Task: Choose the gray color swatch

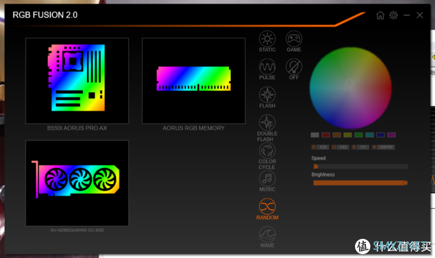Action: click(315, 135)
